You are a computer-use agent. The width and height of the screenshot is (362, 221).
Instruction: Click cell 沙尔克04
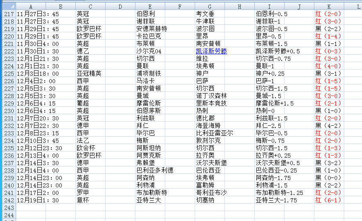149,51
